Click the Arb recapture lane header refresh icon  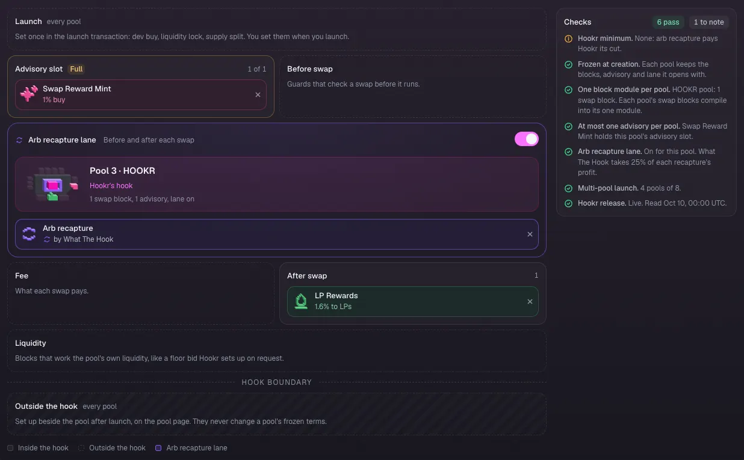coord(19,140)
